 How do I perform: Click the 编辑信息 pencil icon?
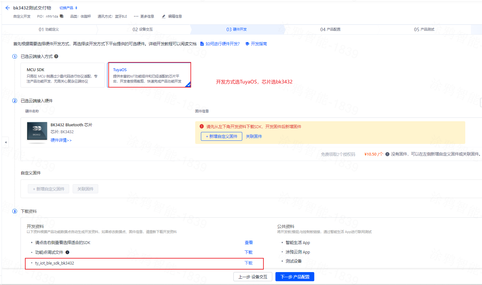click(x=164, y=16)
